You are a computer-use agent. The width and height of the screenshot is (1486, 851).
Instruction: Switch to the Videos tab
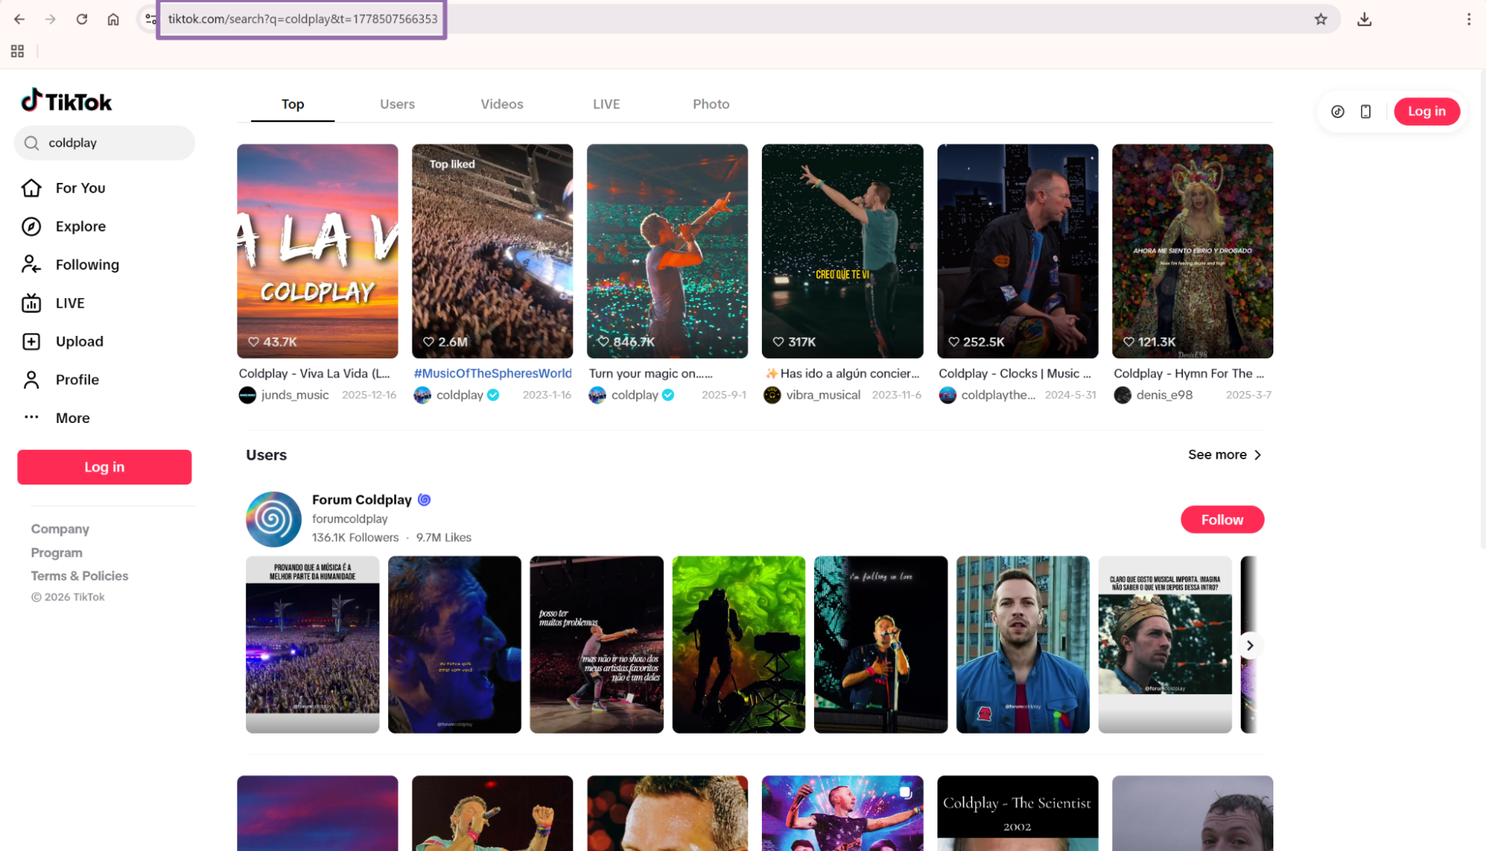point(502,104)
